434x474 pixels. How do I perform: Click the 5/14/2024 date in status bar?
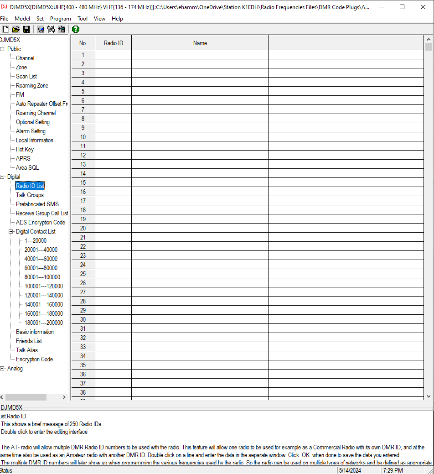coord(350,470)
